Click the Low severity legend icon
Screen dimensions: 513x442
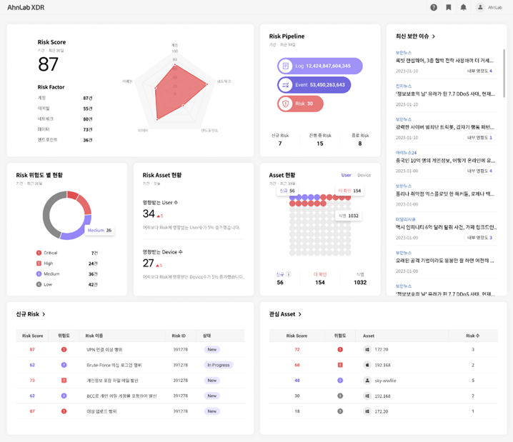point(39,284)
